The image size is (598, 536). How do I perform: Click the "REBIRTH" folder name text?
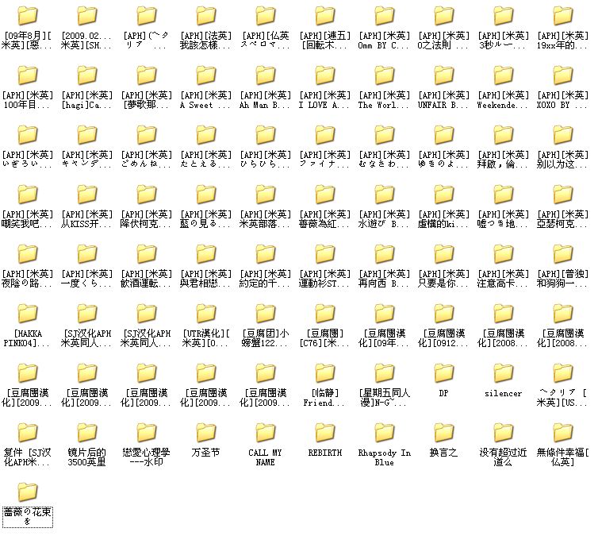(x=325, y=453)
